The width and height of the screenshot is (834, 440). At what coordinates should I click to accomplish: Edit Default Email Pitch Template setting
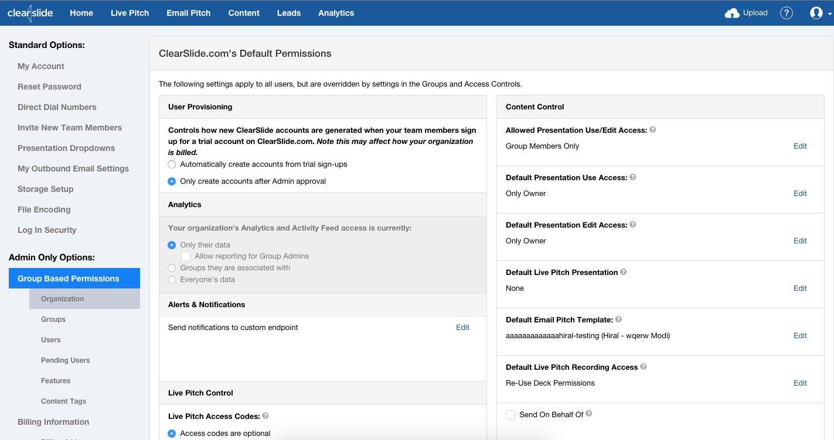[x=800, y=336]
